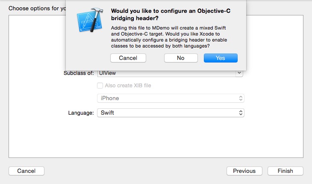Click the 'Subclass of:' label

tap(79, 73)
